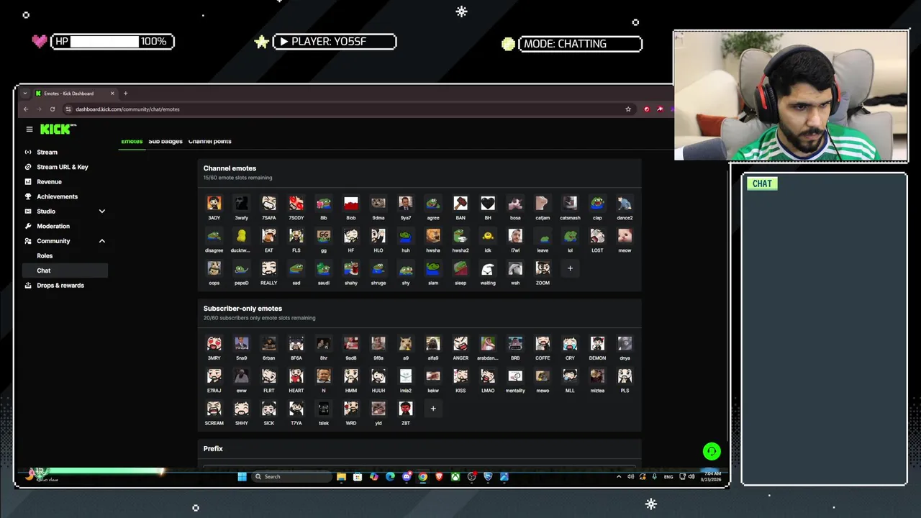Click the SCREAM subscriber emote

click(214, 409)
